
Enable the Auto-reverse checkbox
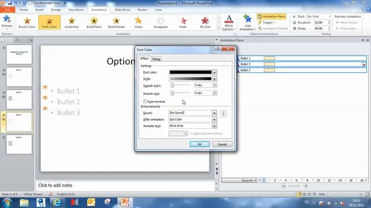click(x=145, y=102)
